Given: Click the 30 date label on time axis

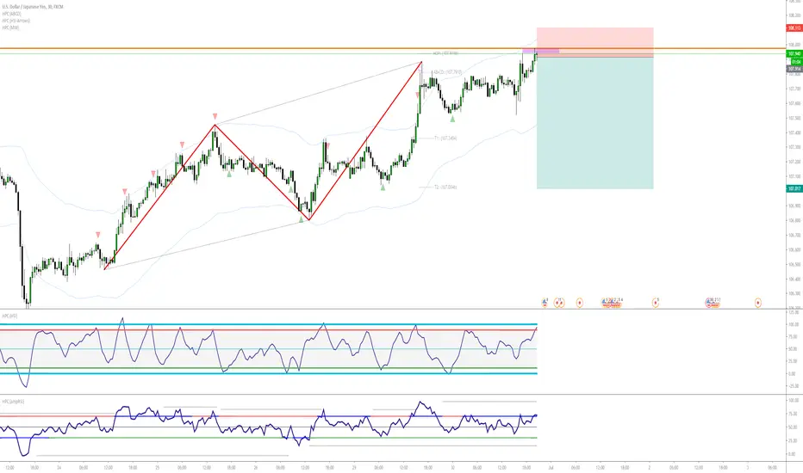Looking at the screenshot, I should [452, 467].
